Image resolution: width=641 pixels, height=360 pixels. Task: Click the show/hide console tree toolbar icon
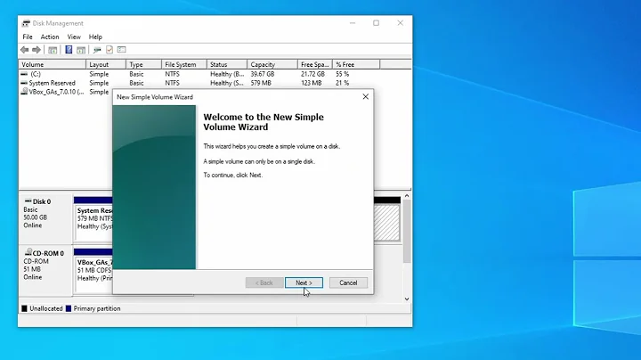53,50
